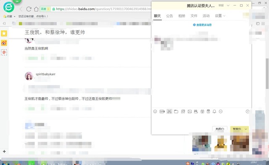Click the 查看更多消息 link
Viewport: 269px width, 165px height.
pyautogui.click(x=202, y=25)
